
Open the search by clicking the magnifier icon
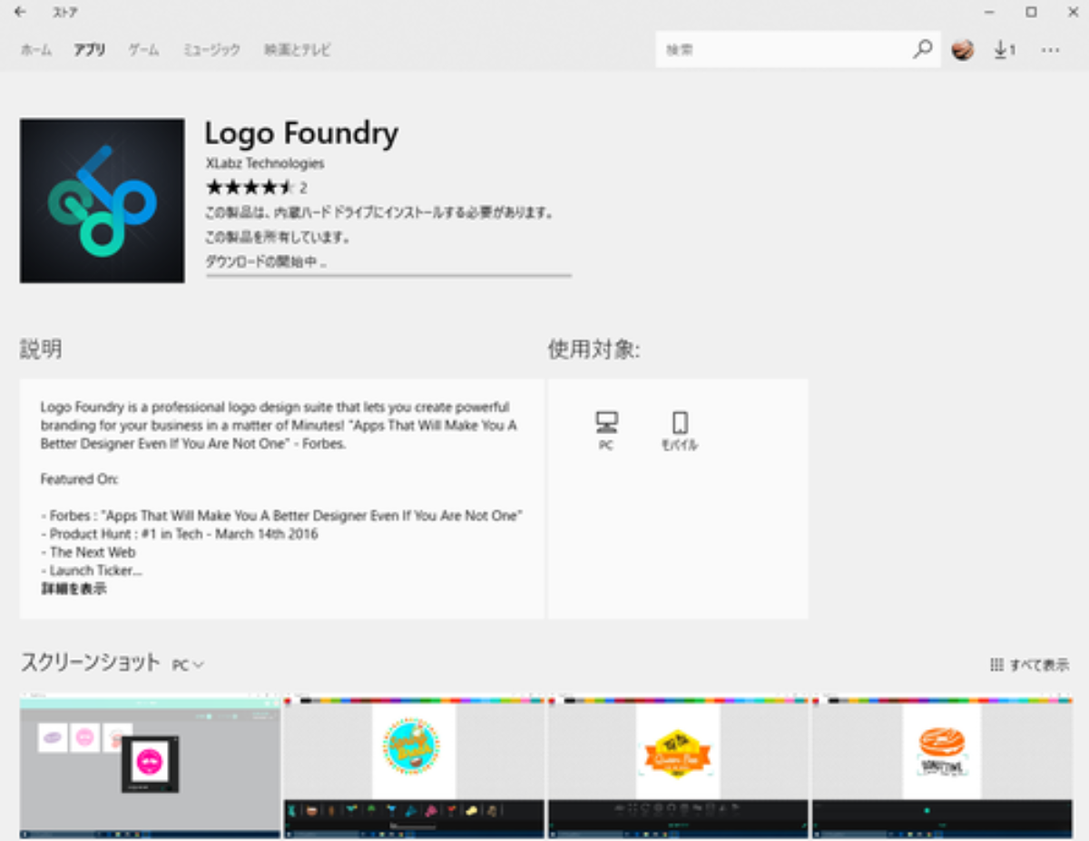click(x=922, y=49)
